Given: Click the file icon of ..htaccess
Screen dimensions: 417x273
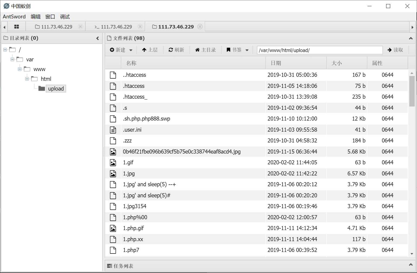Looking at the screenshot, I should point(113,75).
